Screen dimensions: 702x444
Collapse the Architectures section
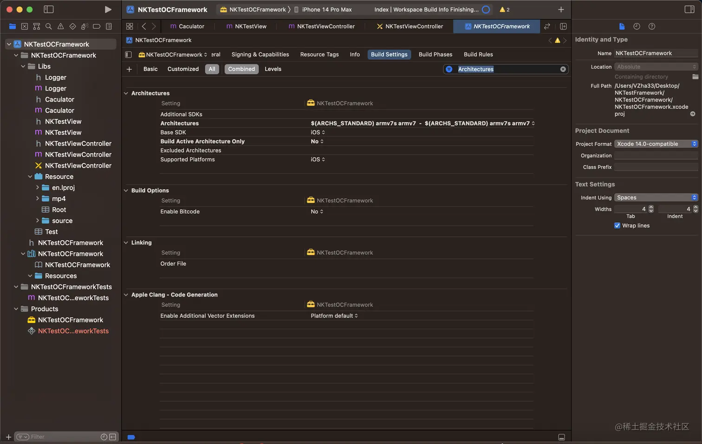126,93
